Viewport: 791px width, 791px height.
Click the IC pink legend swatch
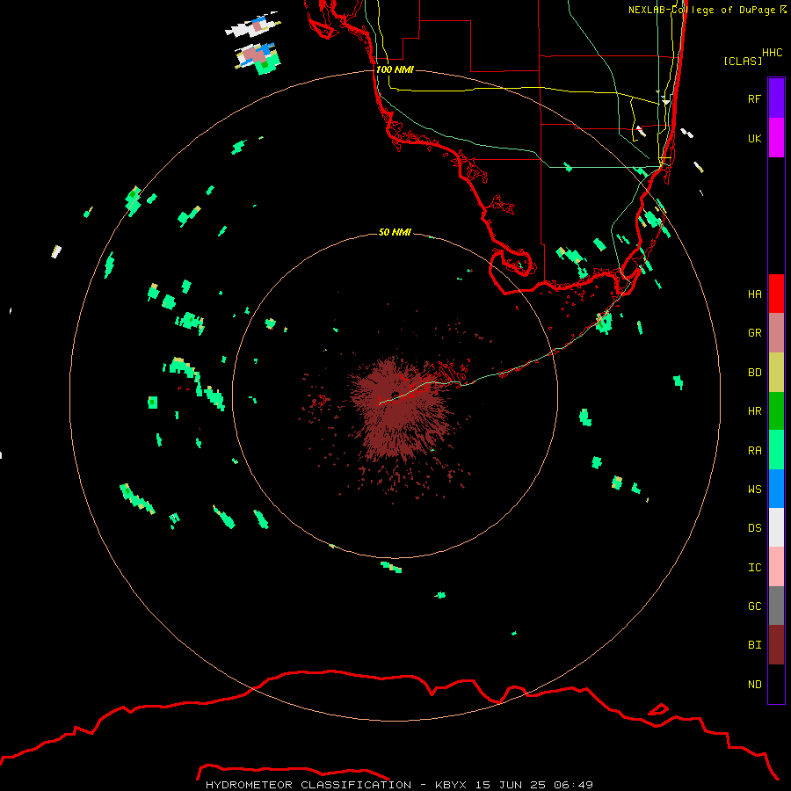click(x=776, y=567)
